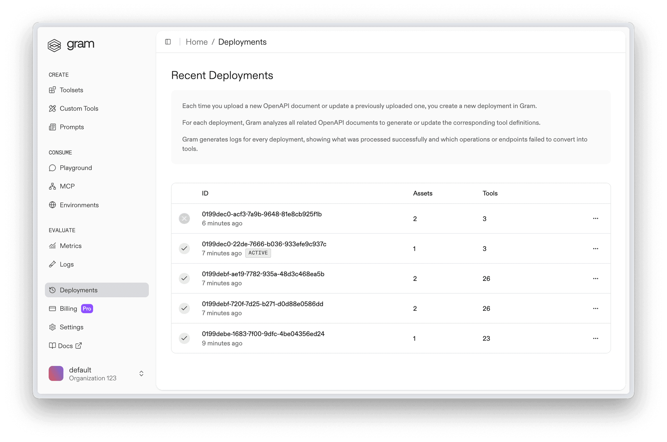Open the Prompts page

click(x=71, y=127)
